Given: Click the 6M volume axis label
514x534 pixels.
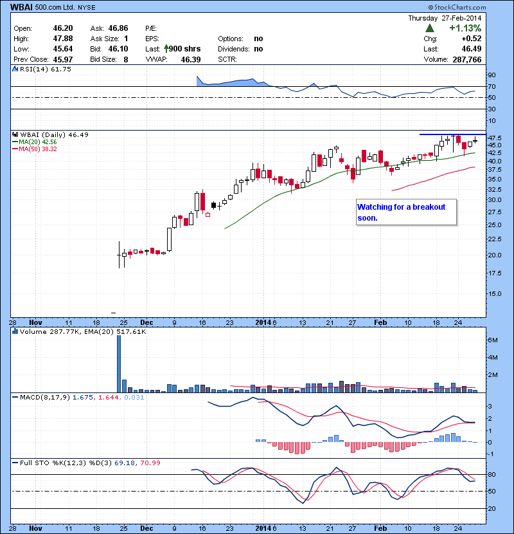Looking at the screenshot, I should [x=493, y=340].
